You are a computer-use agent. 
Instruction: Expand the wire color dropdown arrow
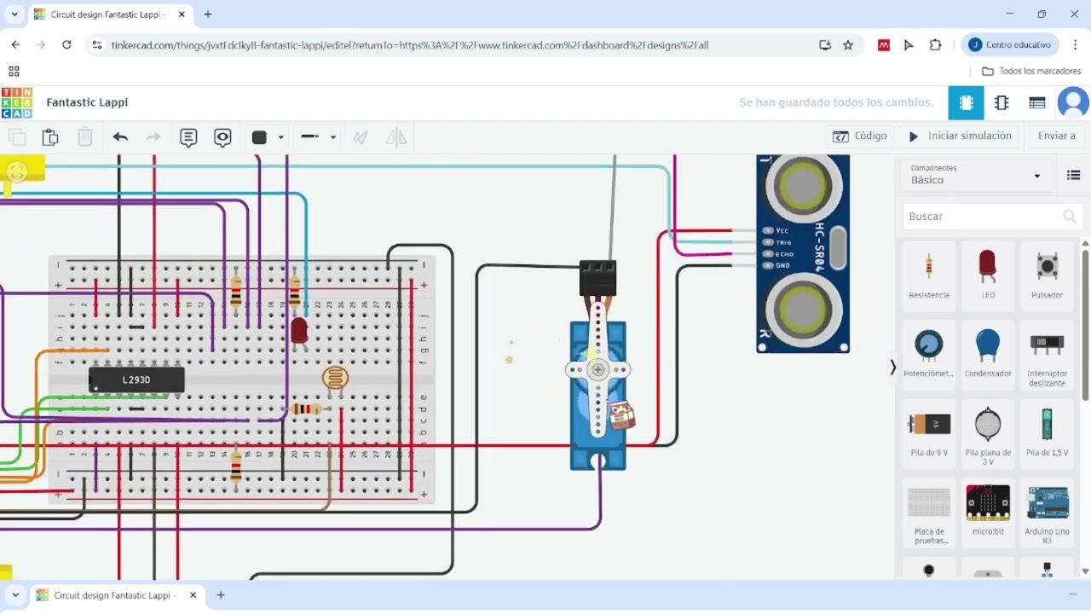point(280,137)
